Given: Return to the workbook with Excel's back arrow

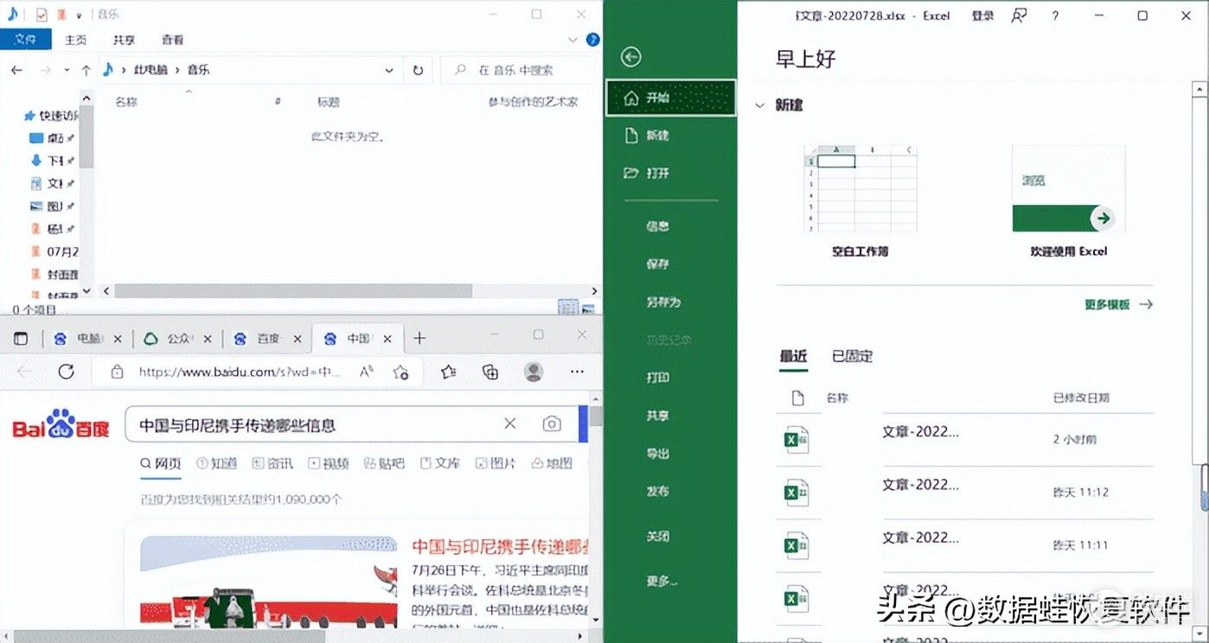Looking at the screenshot, I should coord(631,57).
